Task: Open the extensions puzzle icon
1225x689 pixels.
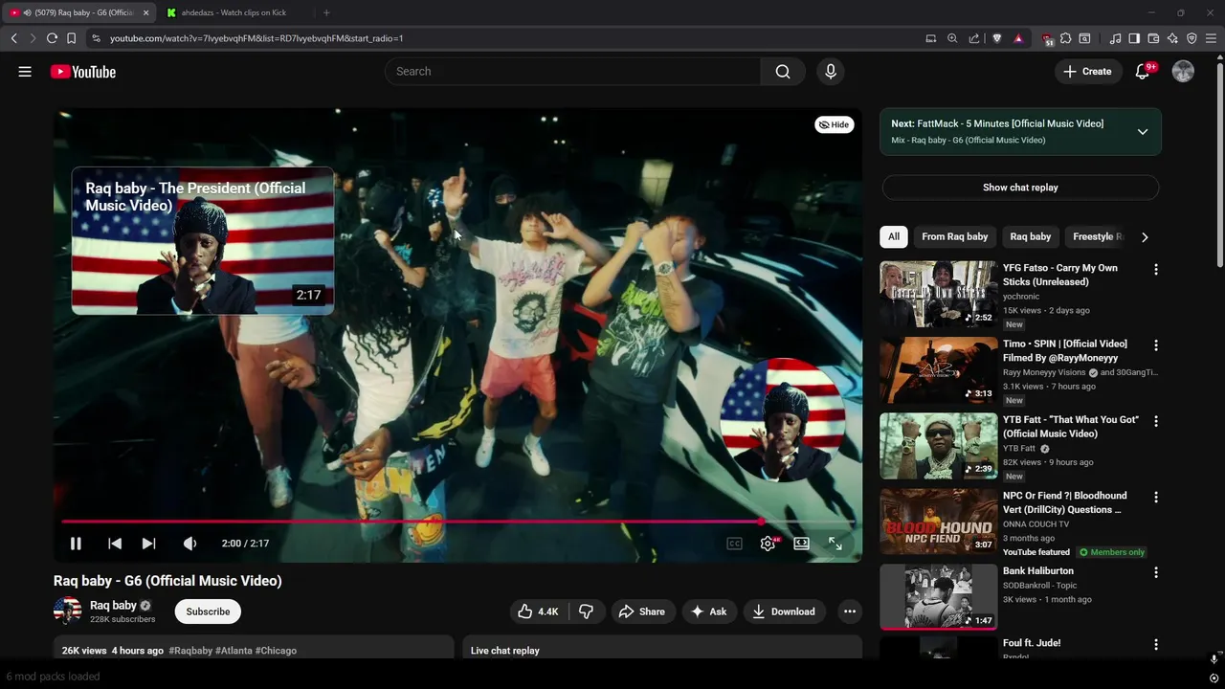Action: click(x=1065, y=38)
